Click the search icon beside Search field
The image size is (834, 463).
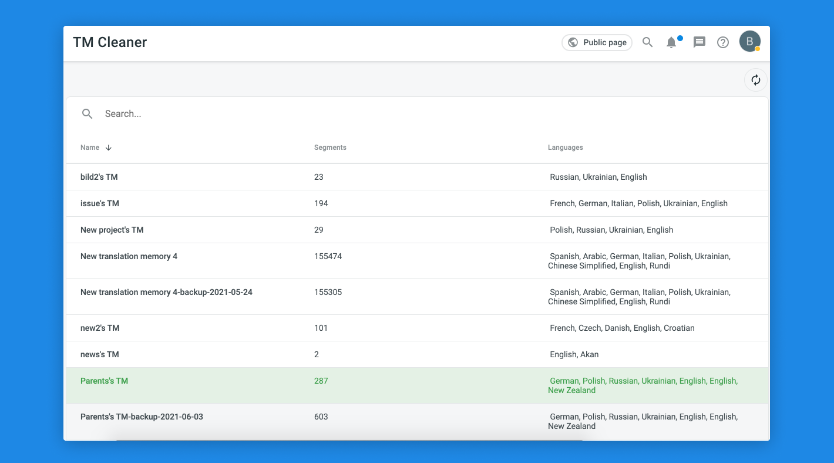tap(88, 114)
